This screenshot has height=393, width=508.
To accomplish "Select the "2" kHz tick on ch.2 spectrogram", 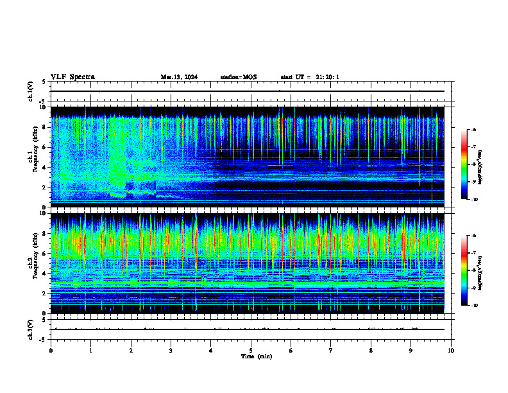I will 45,293.
